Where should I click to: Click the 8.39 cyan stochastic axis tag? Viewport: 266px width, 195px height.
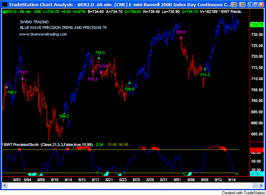[257, 174]
